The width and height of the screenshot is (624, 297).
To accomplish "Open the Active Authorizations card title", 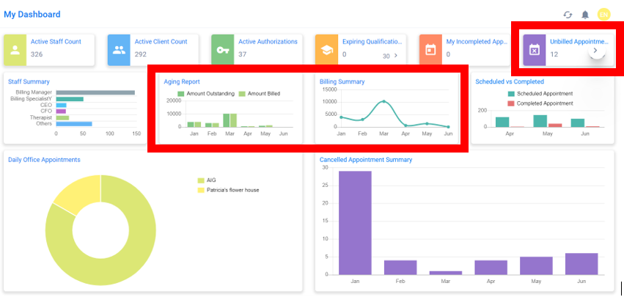I will coord(268,41).
